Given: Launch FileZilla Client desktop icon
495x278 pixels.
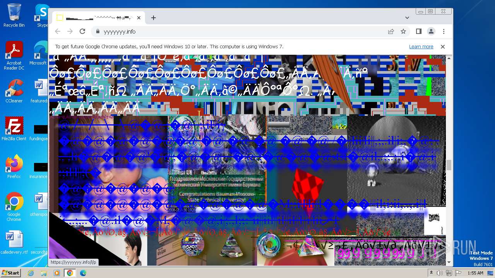Looking at the screenshot, I should click(14, 129).
